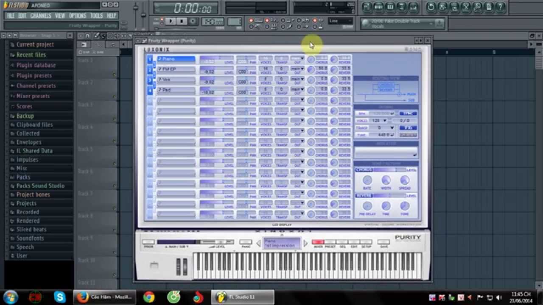Image resolution: width=543 pixels, height=305 pixels.
Task: Click the hint bar news text panel
Action: [x=402, y=23]
